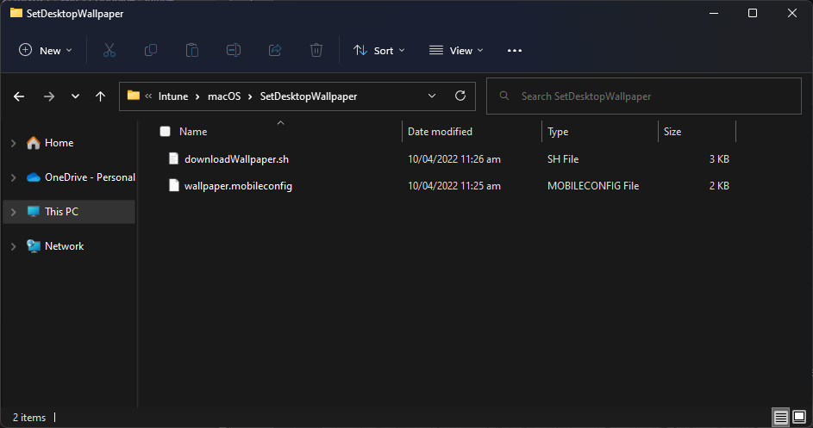Click the MOBILECONFIG File type cell
Image resolution: width=813 pixels, height=428 pixels.
click(x=593, y=186)
